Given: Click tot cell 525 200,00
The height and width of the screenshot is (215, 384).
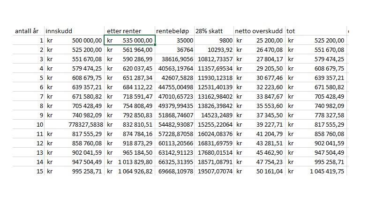Looking at the screenshot, I should 316,40.
